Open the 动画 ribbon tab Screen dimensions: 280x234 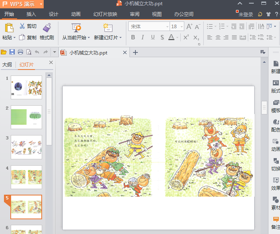pos(76,14)
